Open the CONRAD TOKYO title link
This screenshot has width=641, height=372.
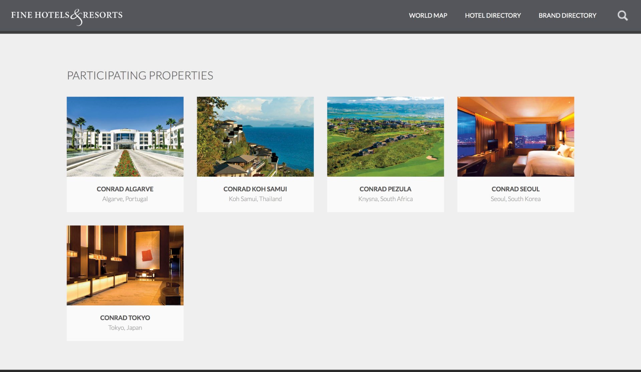125,318
